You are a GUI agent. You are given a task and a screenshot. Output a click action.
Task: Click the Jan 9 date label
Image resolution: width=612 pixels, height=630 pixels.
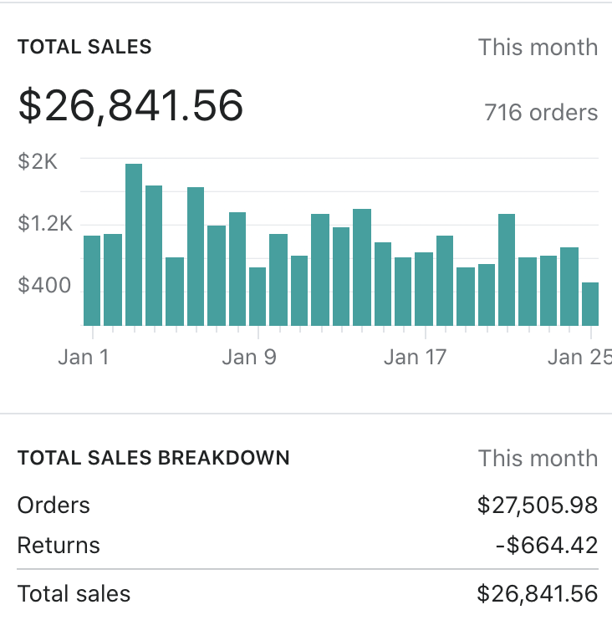click(x=249, y=358)
